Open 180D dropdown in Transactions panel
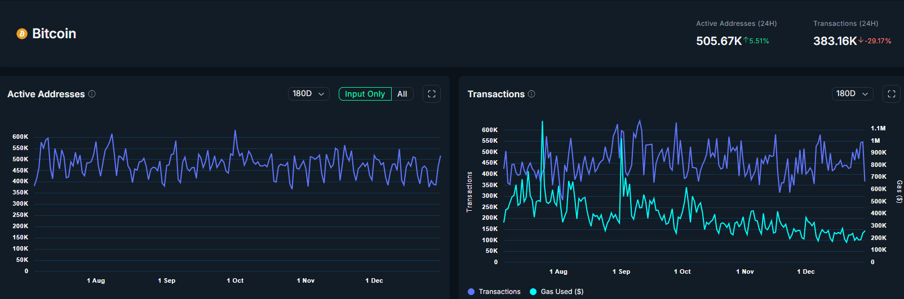904x299 pixels. pyautogui.click(x=852, y=94)
